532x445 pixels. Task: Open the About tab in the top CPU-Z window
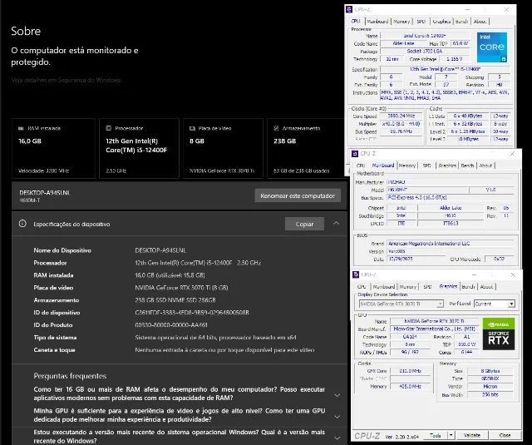point(480,22)
